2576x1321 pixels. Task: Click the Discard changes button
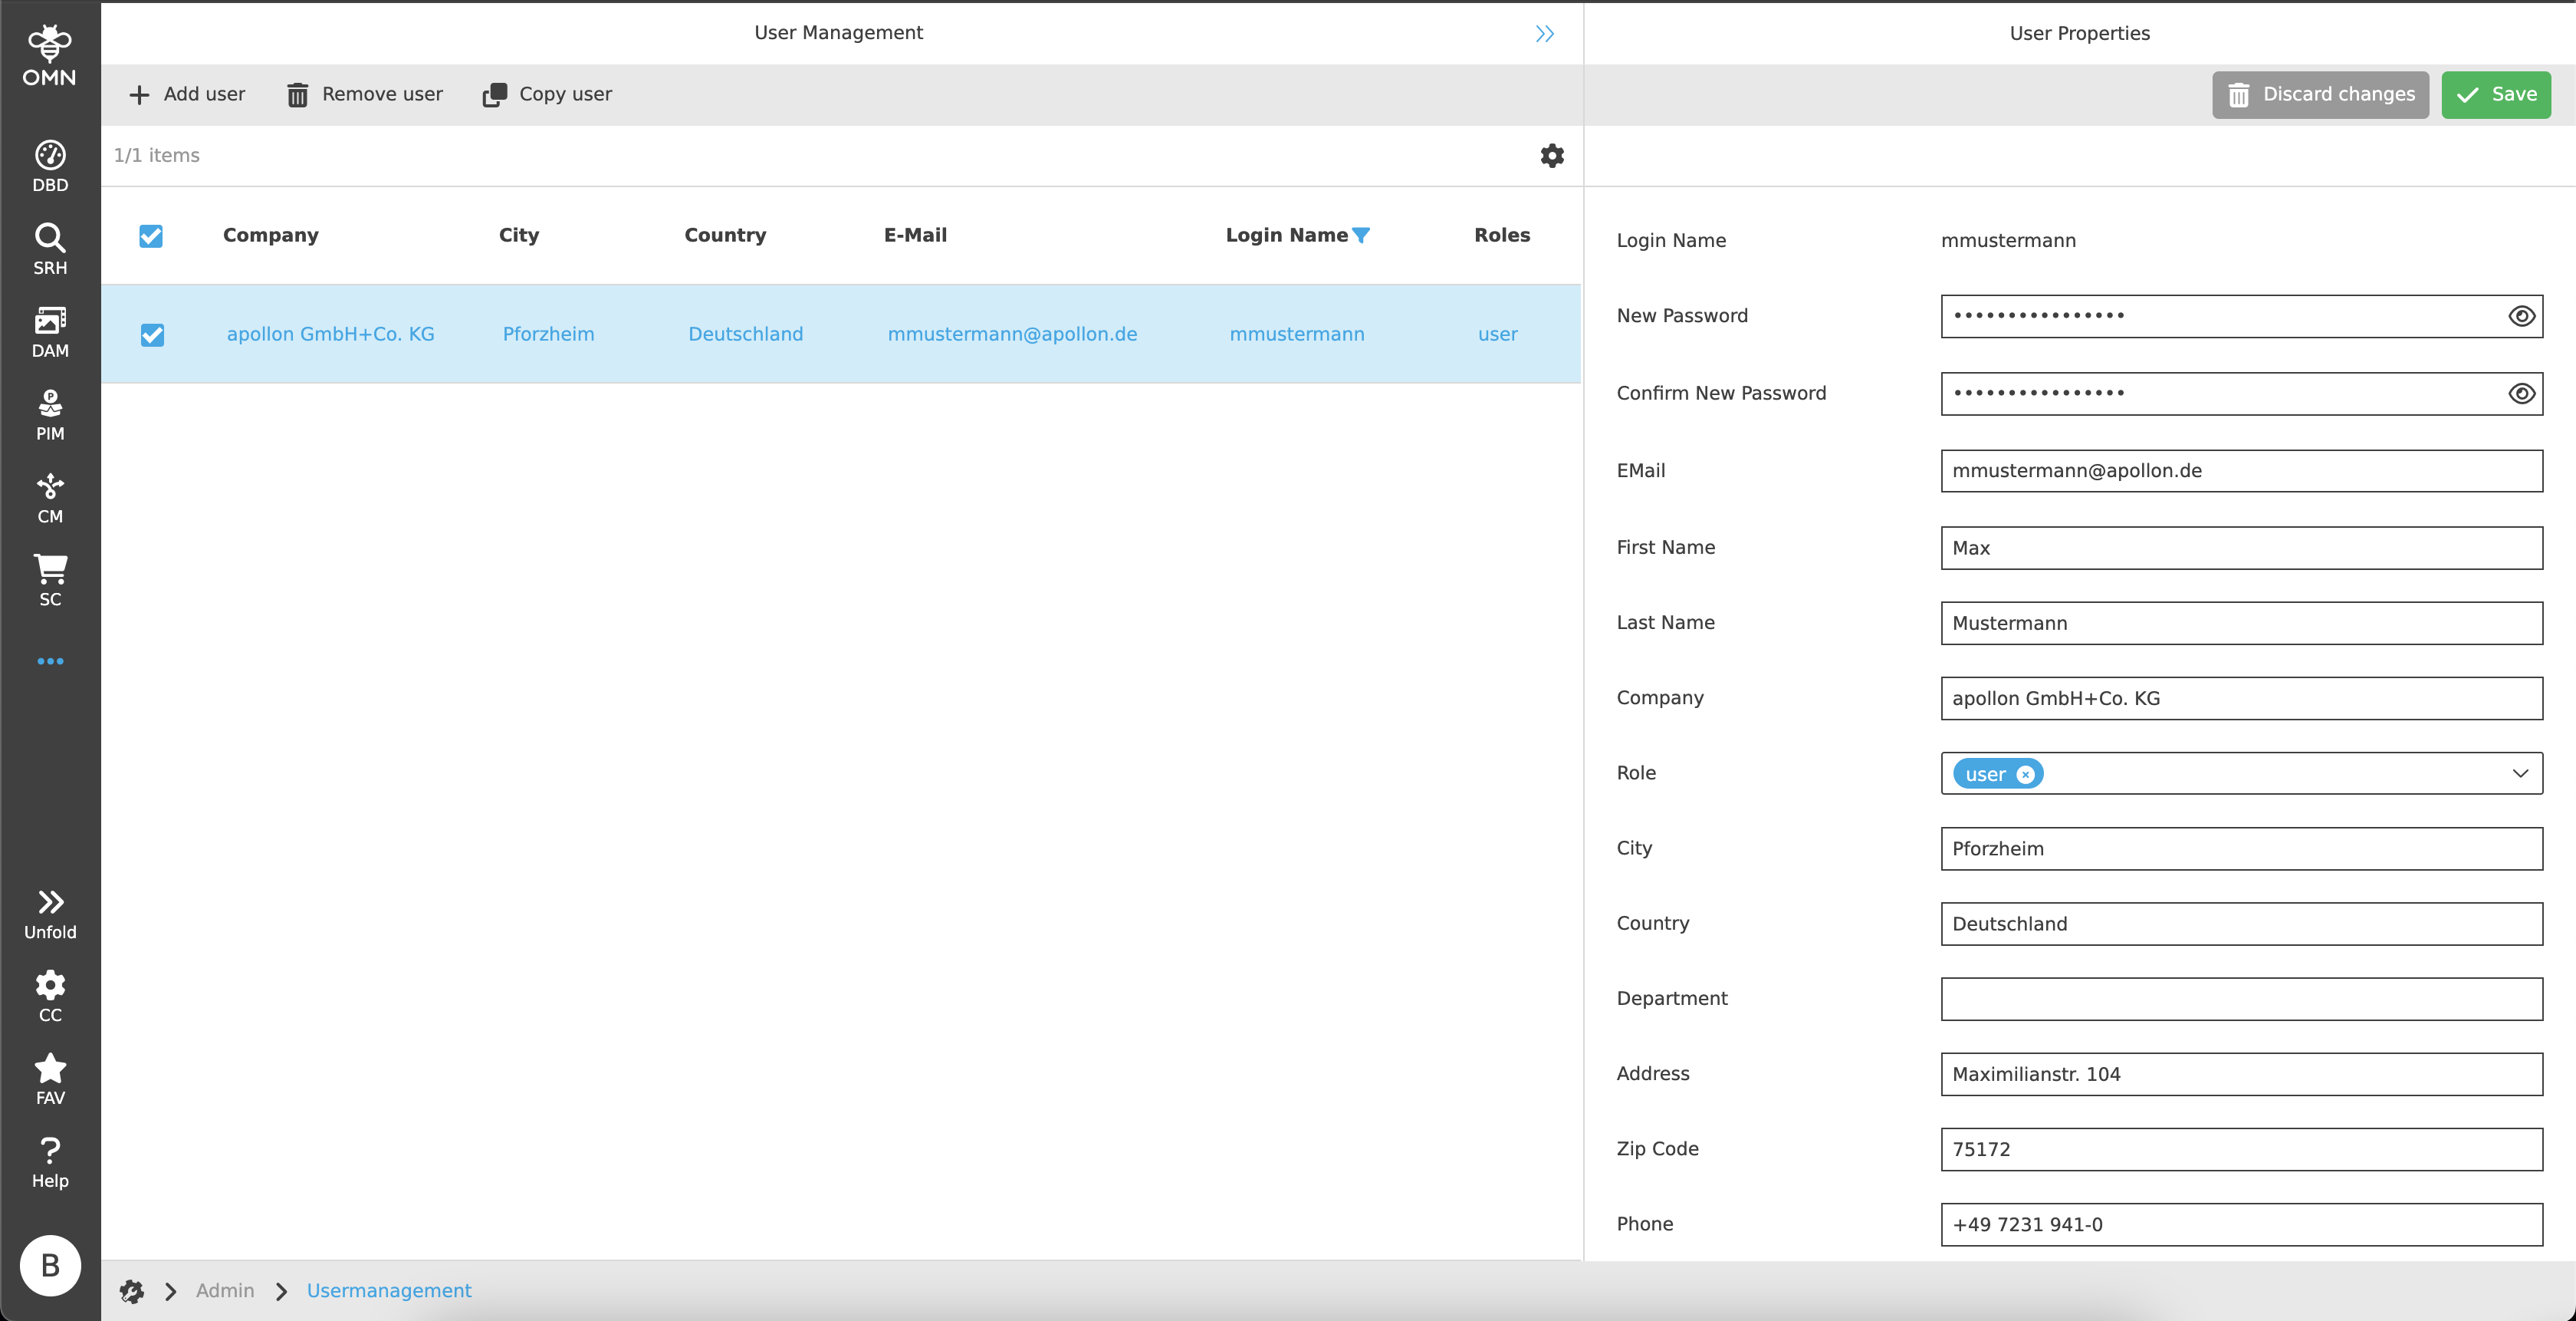pyautogui.click(x=2319, y=94)
